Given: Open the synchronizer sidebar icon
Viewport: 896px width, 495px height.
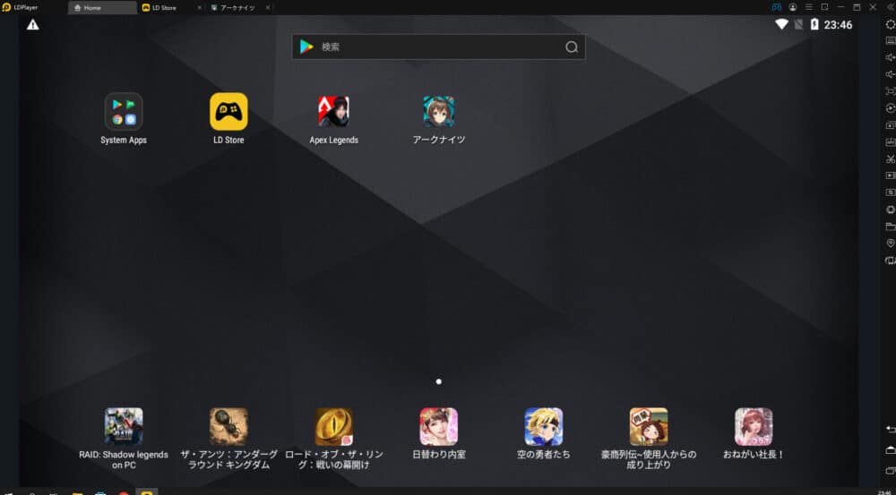Looking at the screenshot, I should pos(891,192).
